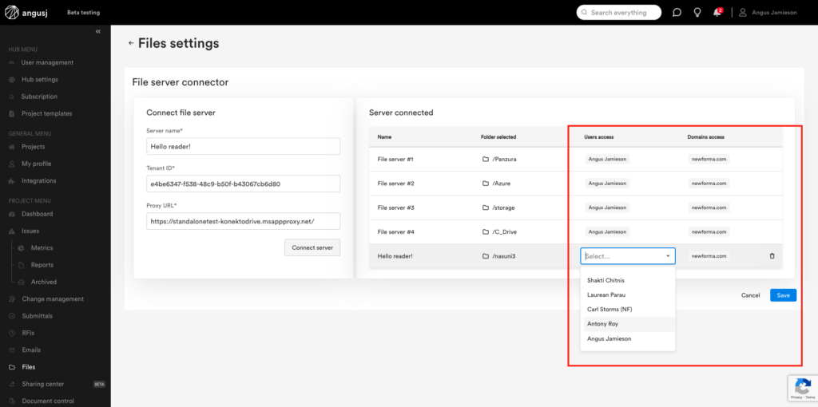Click the angusj logo in header

tap(29, 13)
